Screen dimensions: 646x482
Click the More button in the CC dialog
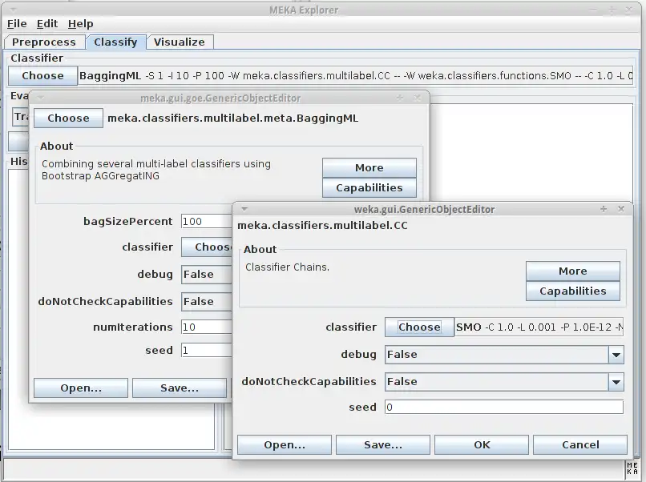click(572, 271)
